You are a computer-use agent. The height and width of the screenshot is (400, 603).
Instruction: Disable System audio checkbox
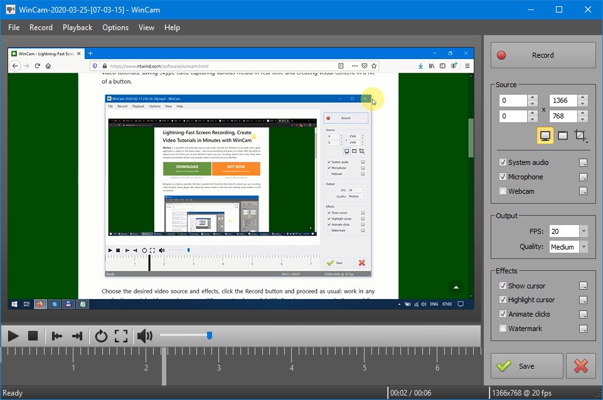point(503,162)
